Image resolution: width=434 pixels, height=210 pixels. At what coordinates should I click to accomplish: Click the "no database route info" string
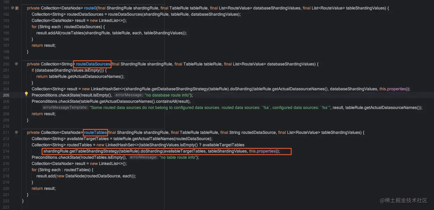pyautogui.click(x=167, y=95)
